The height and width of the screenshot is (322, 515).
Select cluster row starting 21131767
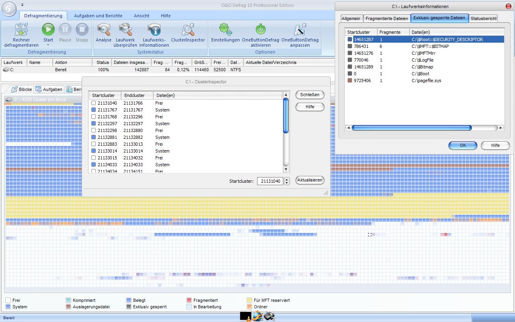pos(186,110)
